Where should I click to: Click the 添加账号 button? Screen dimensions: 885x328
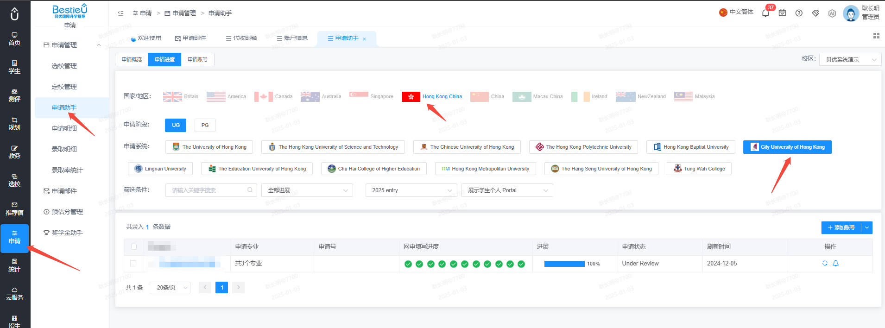(x=841, y=227)
